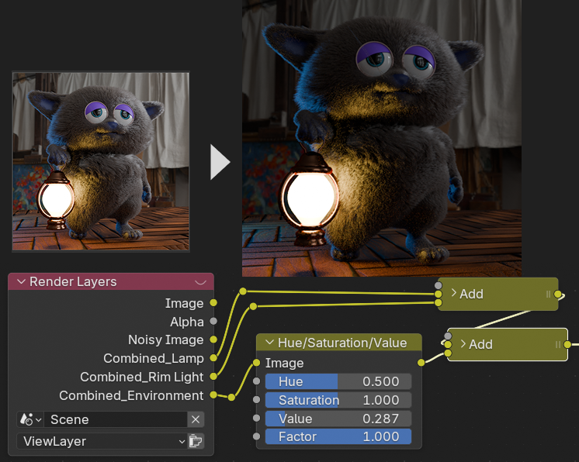Click the Hue slider set to 0.500

(338, 381)
